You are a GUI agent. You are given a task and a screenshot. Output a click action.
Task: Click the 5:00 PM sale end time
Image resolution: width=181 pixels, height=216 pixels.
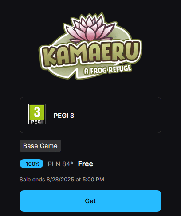pos(93,180)
